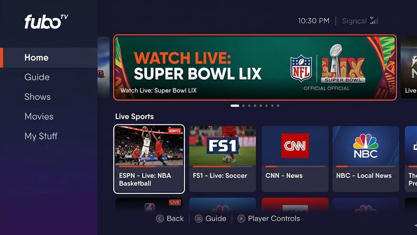Click the signal strength icon
The width and height of the screenshot is (417, 235).
pyautogui.click(x=374, y=21)
